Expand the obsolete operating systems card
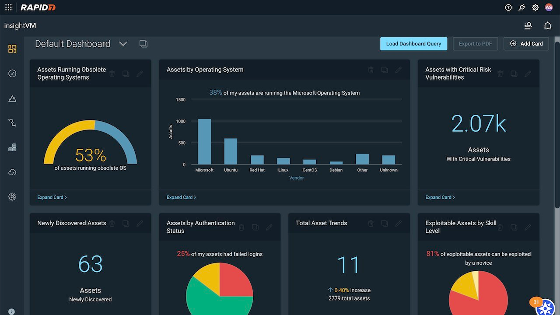Image resolution: width=560 pixels, height=315 pixels. click(x=52, y=197)
